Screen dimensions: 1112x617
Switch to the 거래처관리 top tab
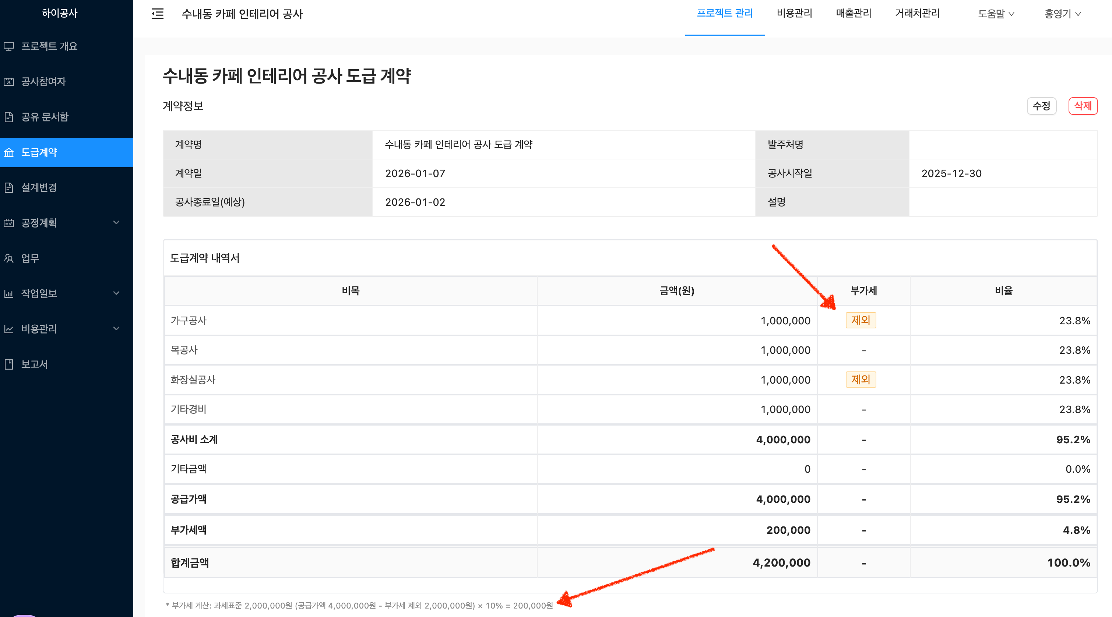917,13
